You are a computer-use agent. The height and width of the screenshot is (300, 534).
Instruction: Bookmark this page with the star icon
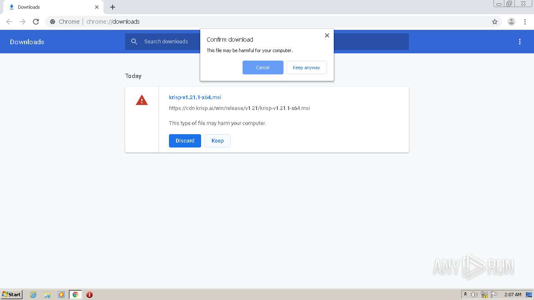click(495, 22)
